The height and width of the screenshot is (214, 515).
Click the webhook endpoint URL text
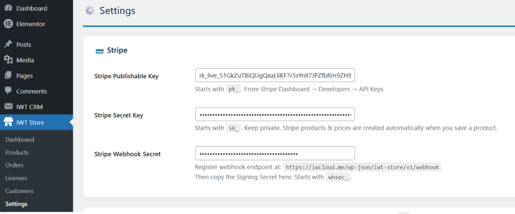click(362, 167)
